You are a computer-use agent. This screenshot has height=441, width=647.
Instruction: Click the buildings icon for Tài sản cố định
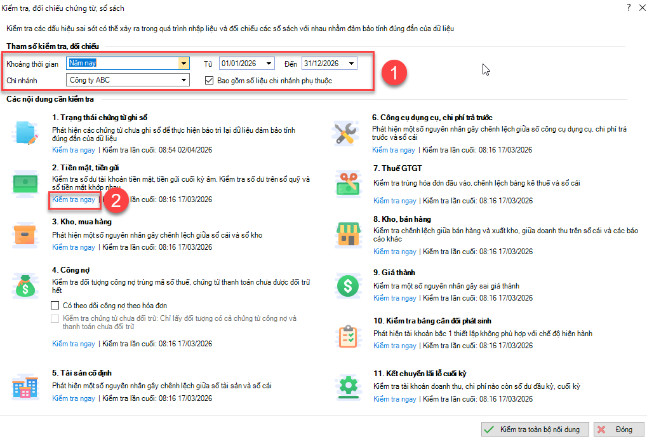(25, 388)
